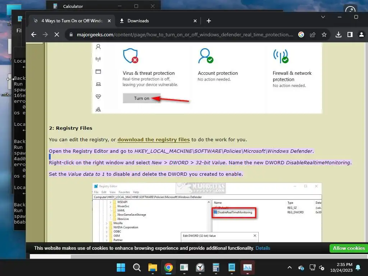
Task: Select the 4 Ways to Turn On tab
Action: tap(72, 21)
